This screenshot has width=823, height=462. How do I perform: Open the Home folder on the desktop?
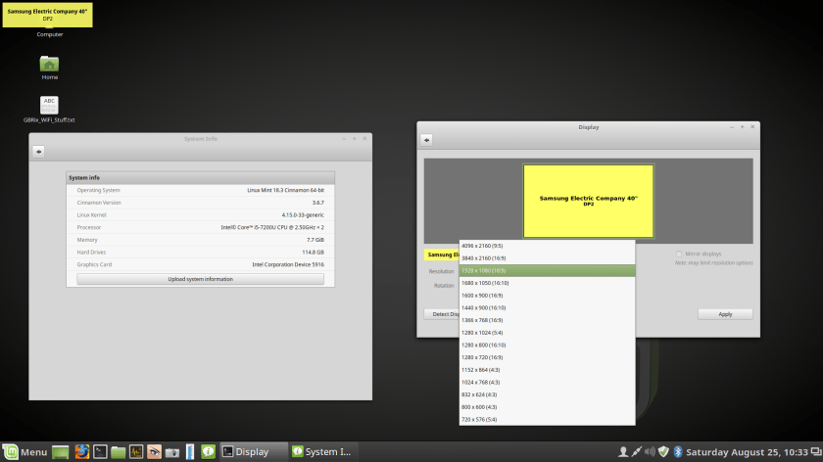click(x=49, y=65)
